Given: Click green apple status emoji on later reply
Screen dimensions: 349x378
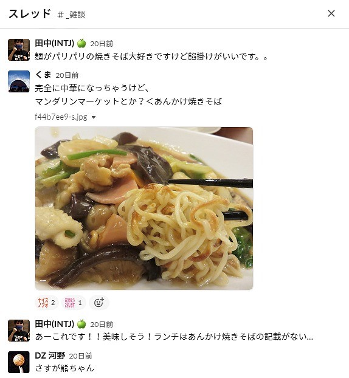Looking at the screenshot, I should tap(81, 324).
